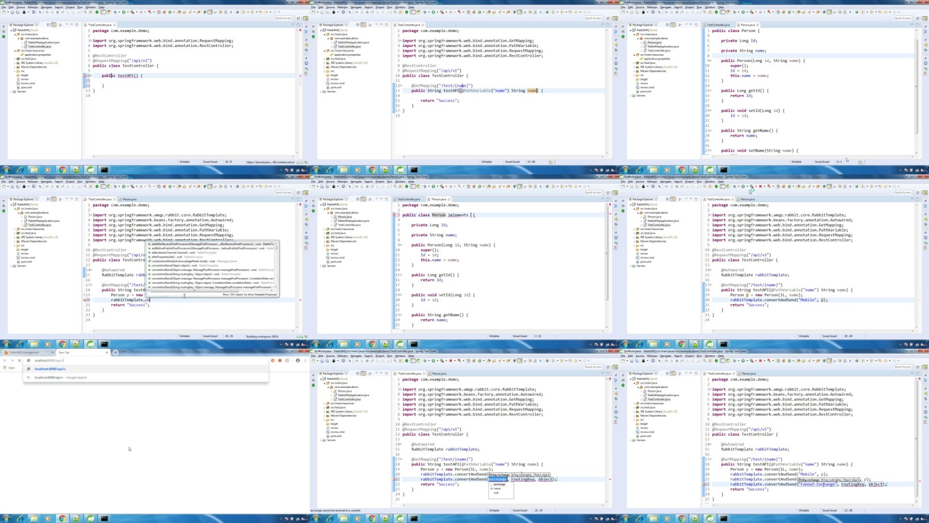Click Chrome's back navigation arrow
Image resolution: width=929 pixels, height=523 pixels.
(x=5, y=361)
